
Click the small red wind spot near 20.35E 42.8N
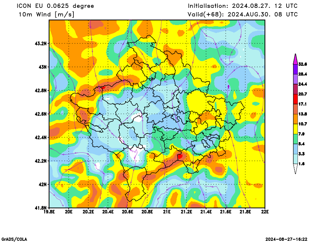pyautogui.click(x=104, y=87)
